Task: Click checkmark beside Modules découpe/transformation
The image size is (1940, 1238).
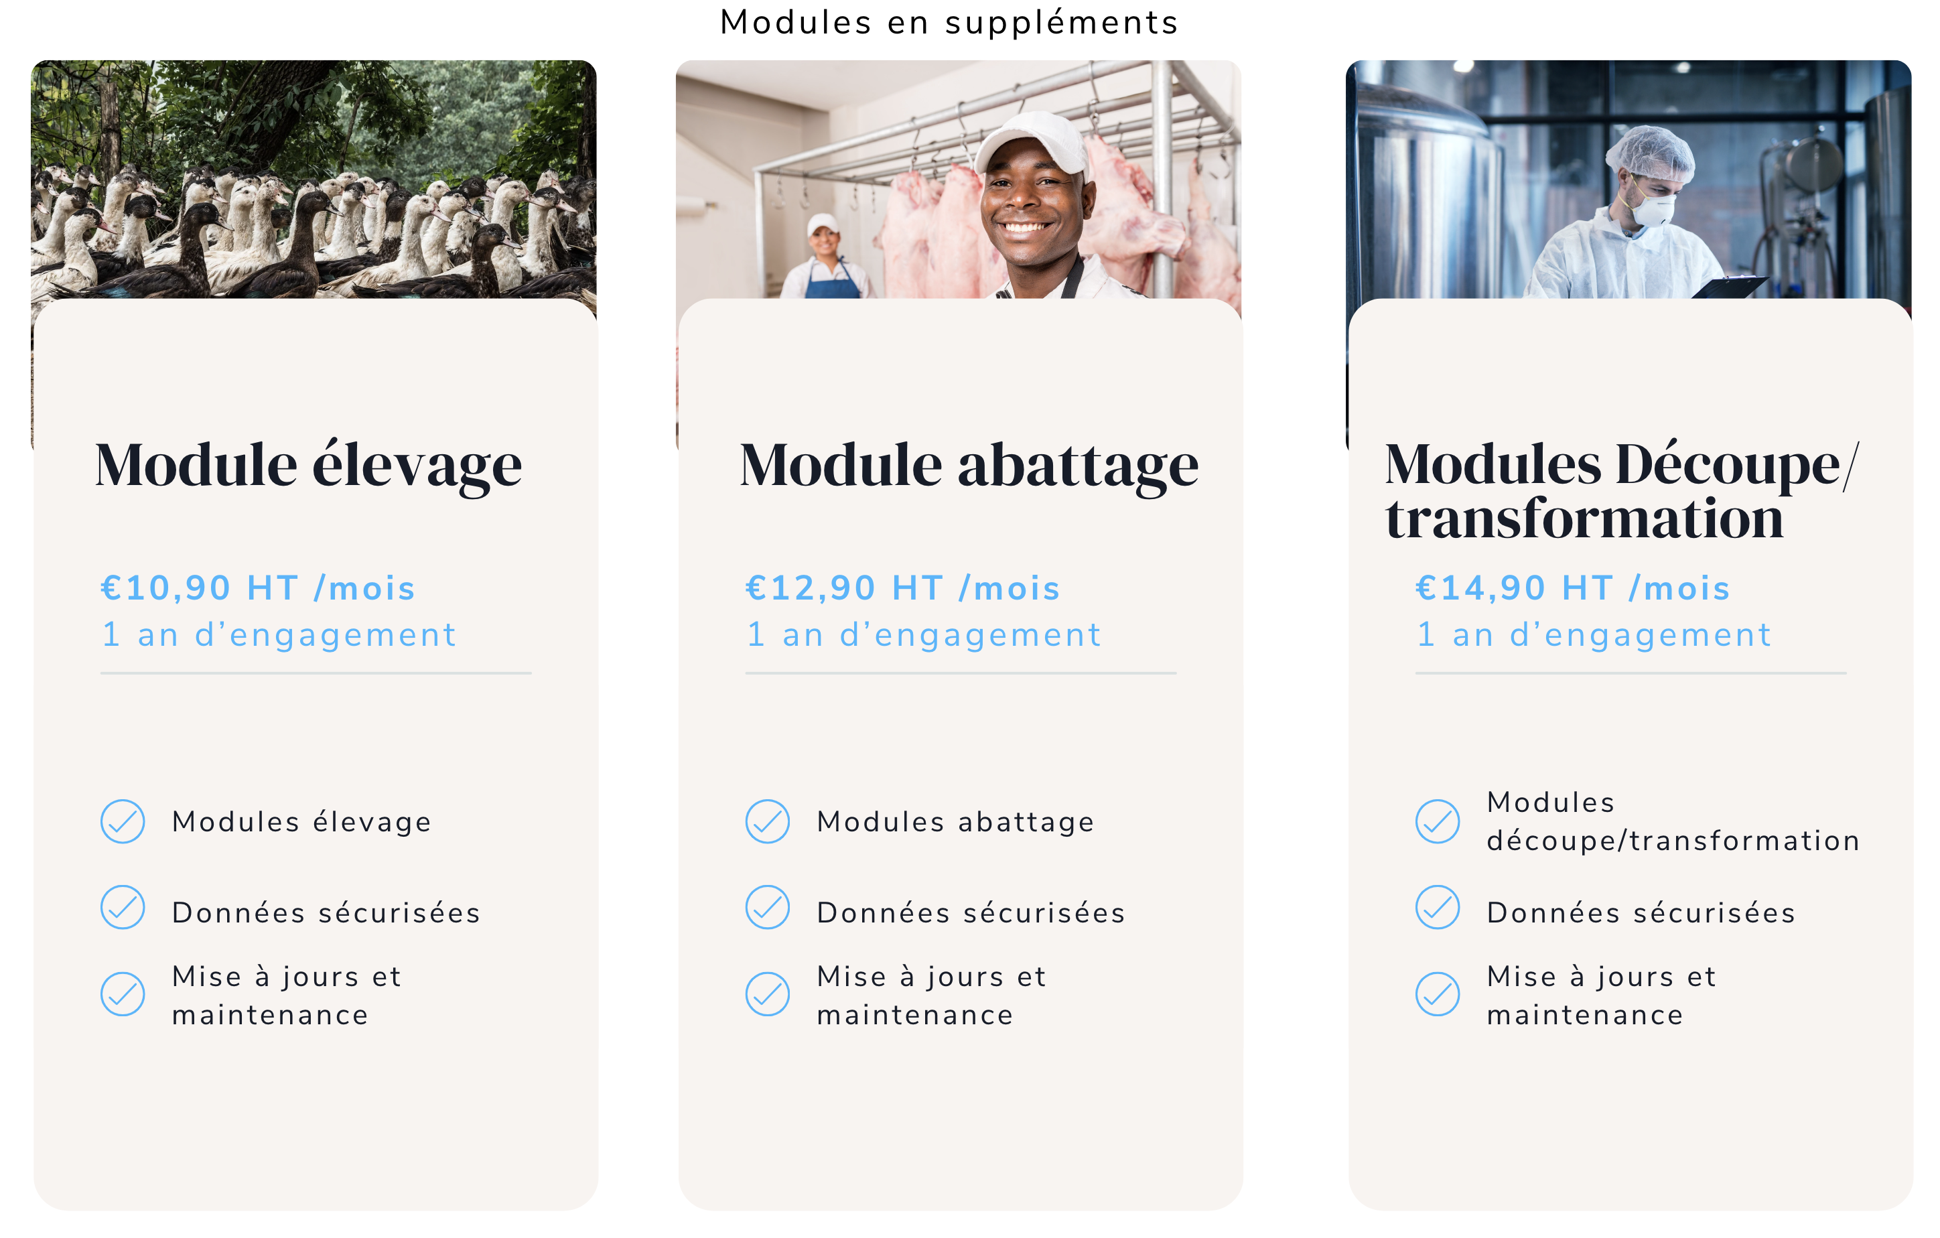Action: pyautogui.click(x=1438, y=821)
